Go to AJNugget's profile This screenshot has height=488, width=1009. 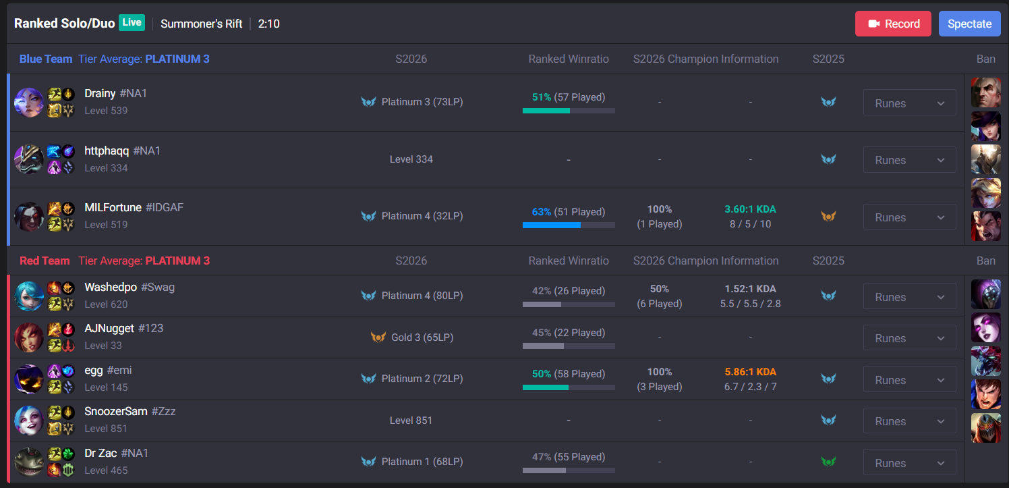pyautogui.click(x=124, y=328)
